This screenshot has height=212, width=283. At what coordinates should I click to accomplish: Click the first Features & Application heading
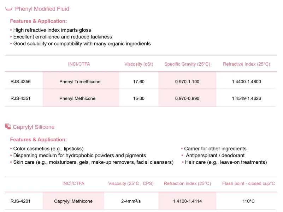tap(39, 21)
